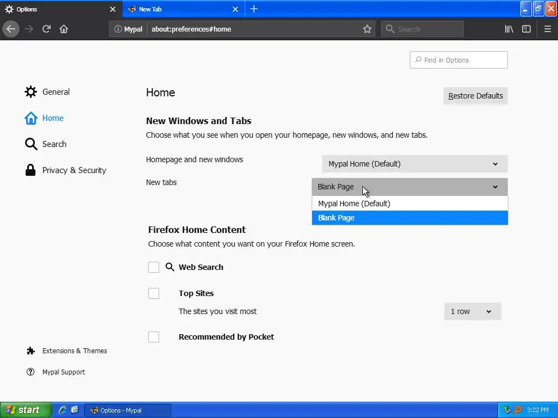The width and height of the screenshot is (558, 418).
Task: Open Privacy & Security settings category
Action: (74, 170)
